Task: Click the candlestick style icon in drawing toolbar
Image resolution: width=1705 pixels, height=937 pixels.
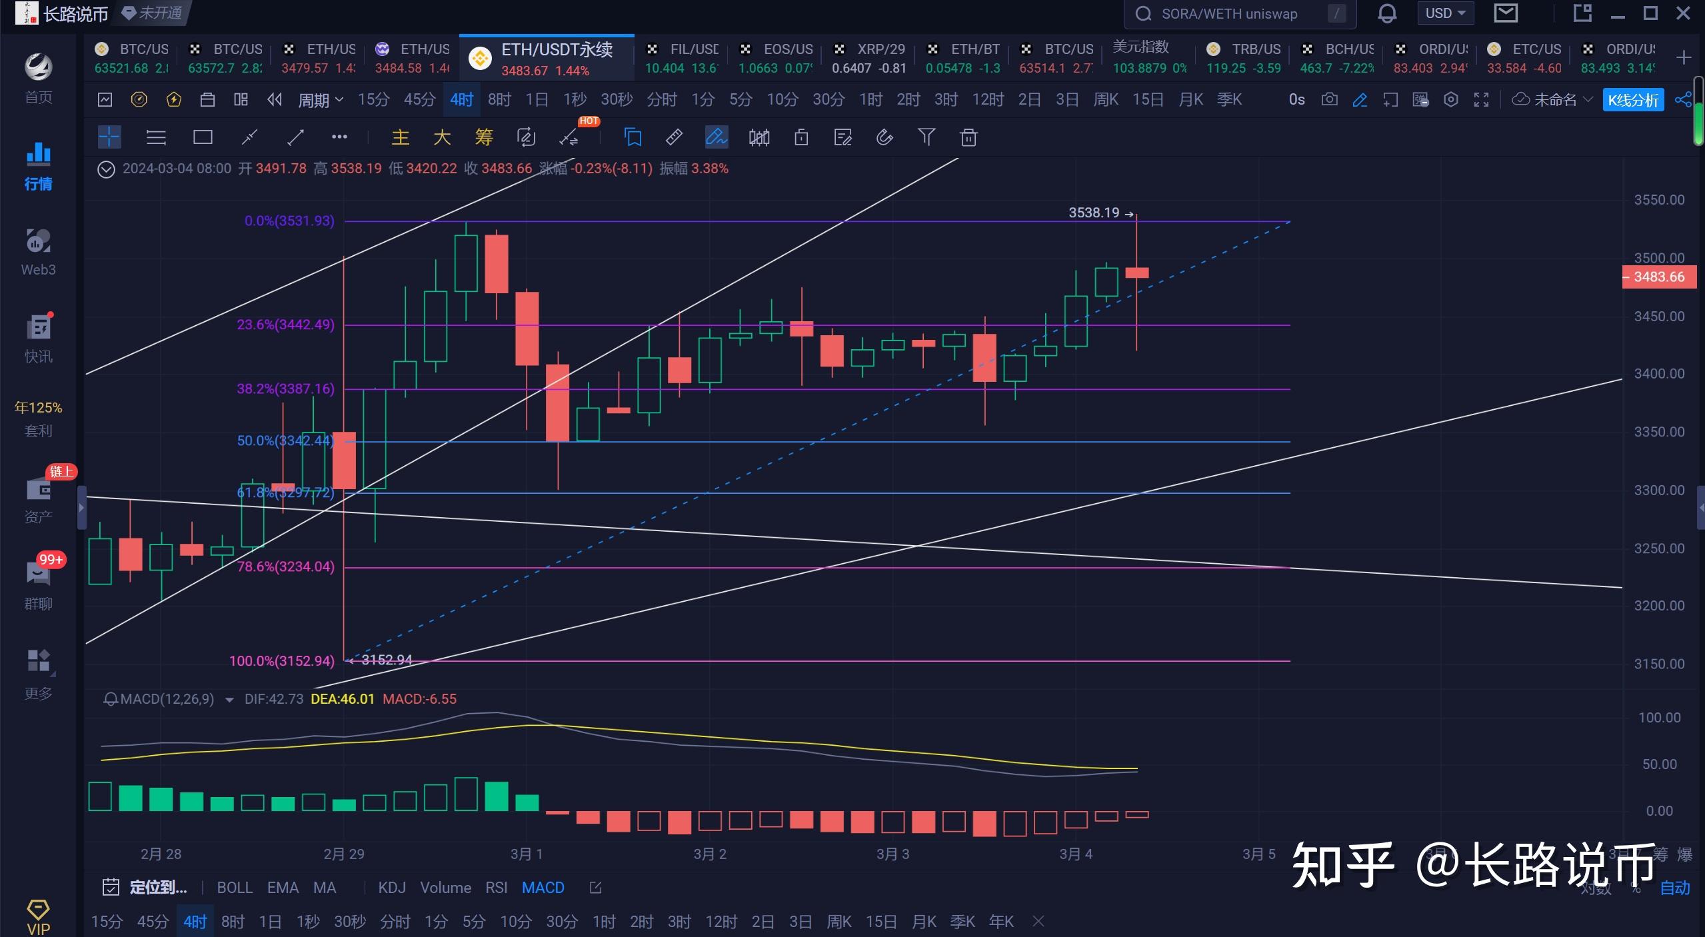Action: 759,137
